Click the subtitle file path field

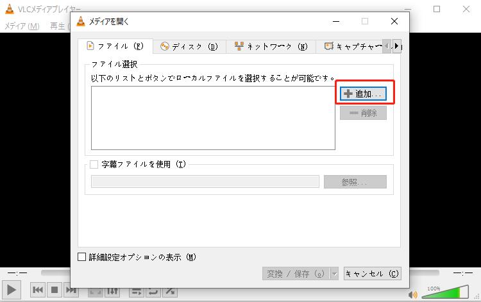coord(205,182)
